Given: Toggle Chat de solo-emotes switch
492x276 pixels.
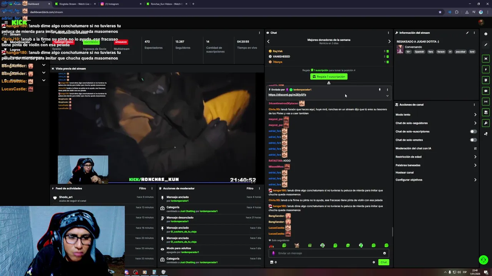Looking at the screenshot, I should pyautogui.click(x=474, y=140).
